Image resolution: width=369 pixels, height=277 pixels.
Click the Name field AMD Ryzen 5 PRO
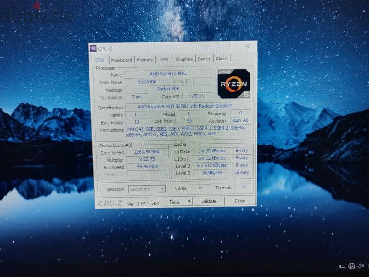(168, 73)
